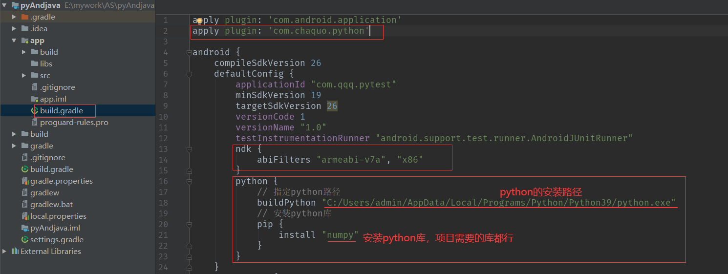Viewport: 728px width, 274px height.
Task: Collapse the android block fold marker
Action: tap(189, 53)
